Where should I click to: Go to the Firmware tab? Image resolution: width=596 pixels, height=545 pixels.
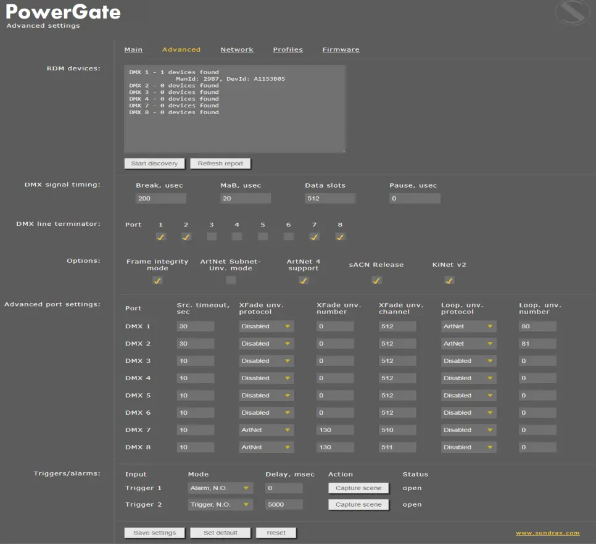point(341,49)
